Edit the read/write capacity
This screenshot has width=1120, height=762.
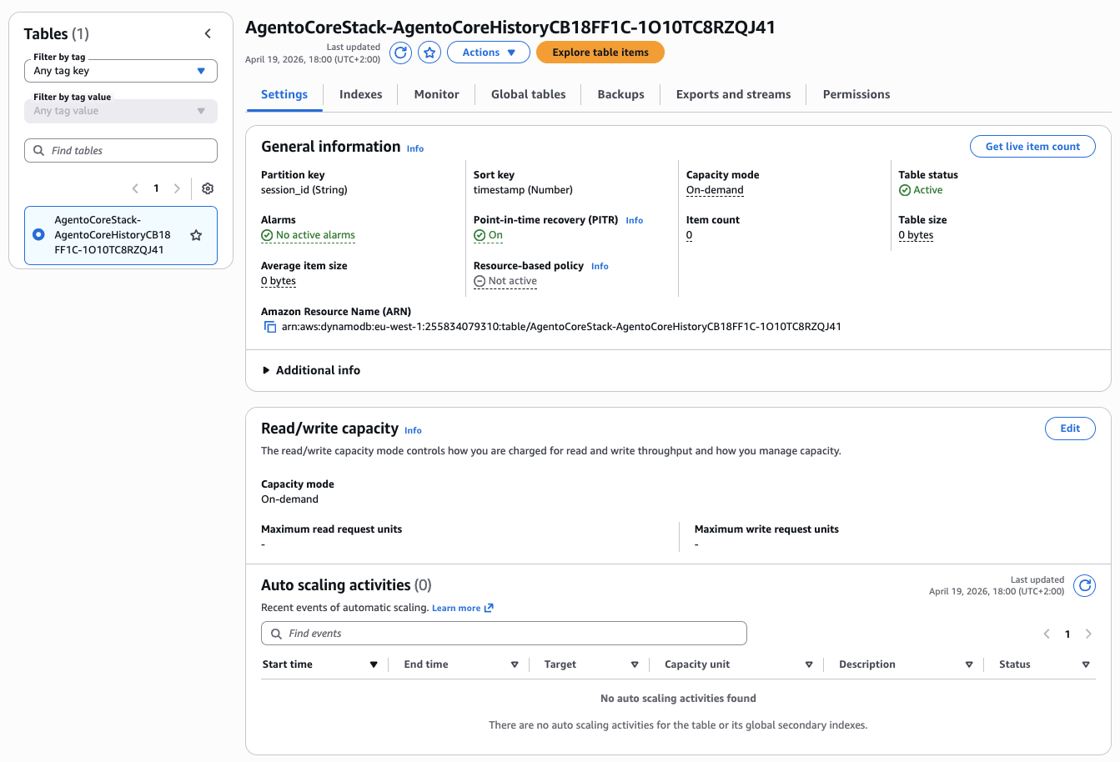1070,429
